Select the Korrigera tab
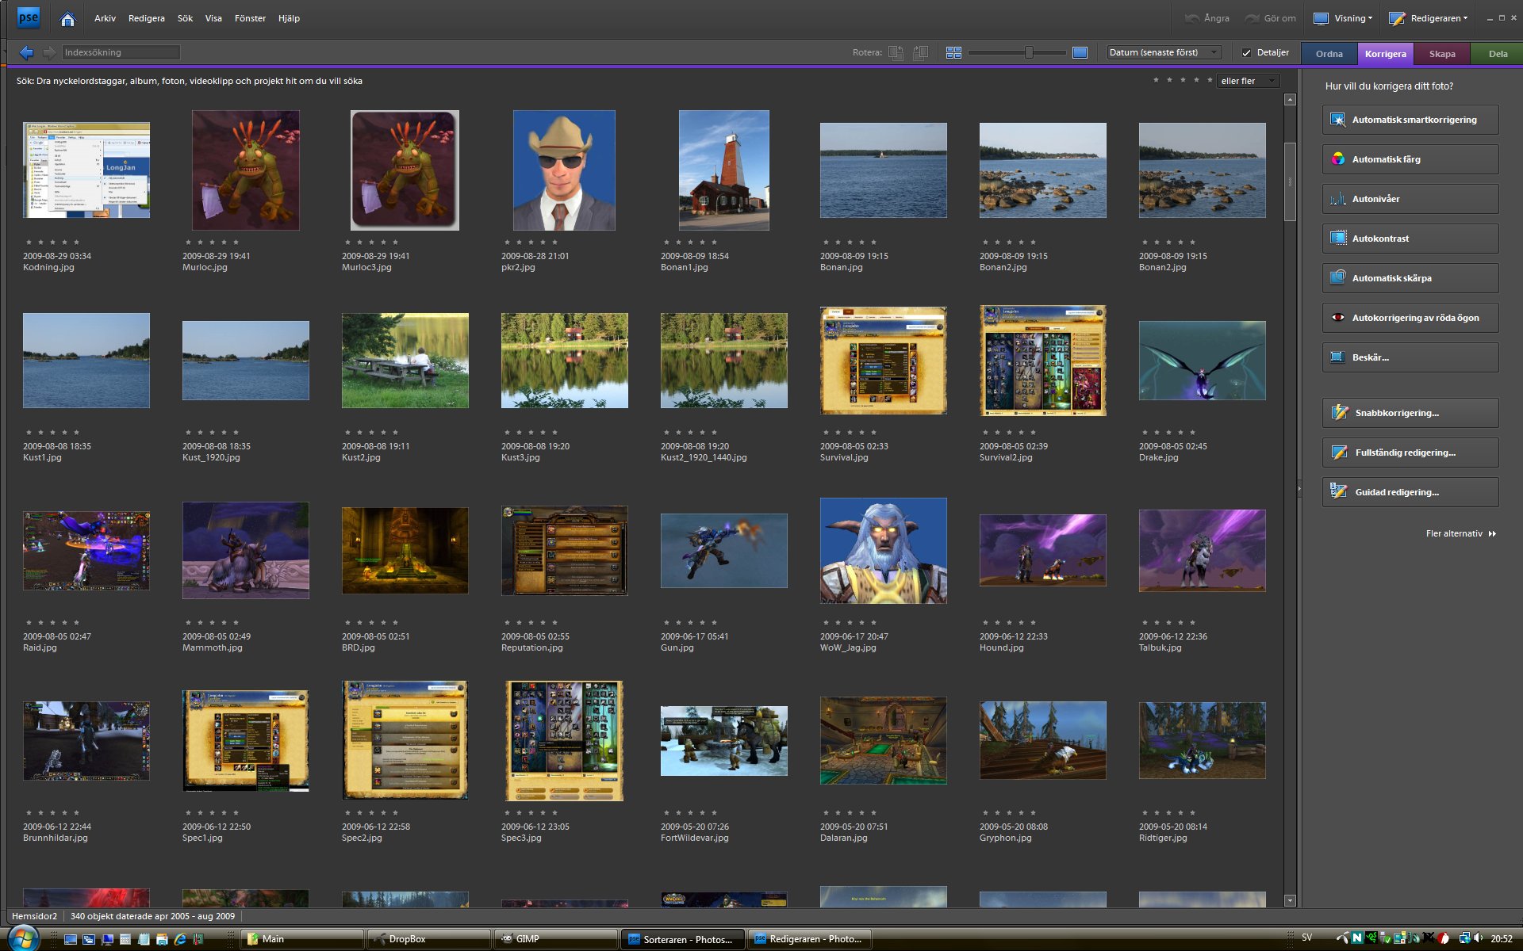This screenshot has width=1523, height=951. tap(1385, 54)
